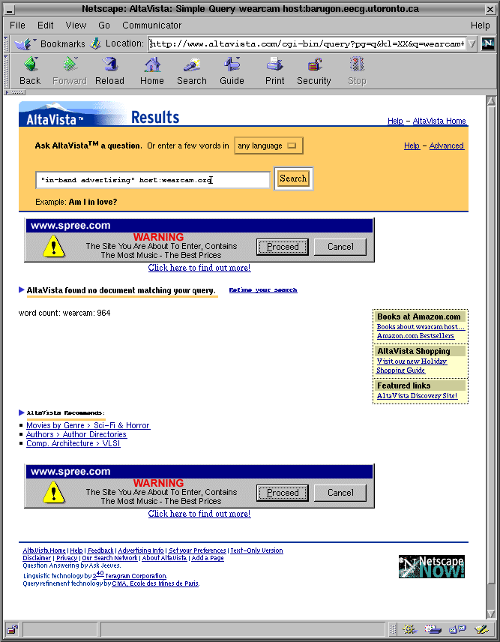Expand the Location history dropdown arrow
Screen dimensions: 500x642
click(x=472, y=43)
